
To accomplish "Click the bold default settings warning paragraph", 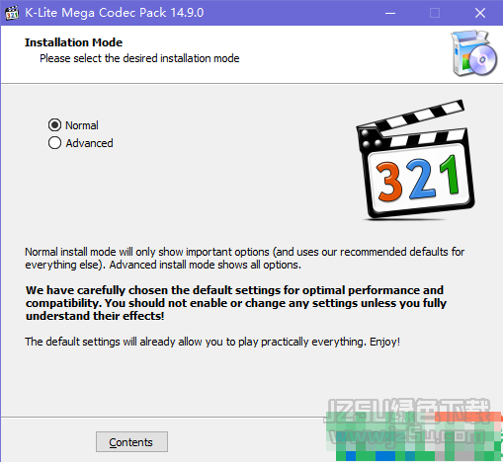I will (x=236, y=303).
